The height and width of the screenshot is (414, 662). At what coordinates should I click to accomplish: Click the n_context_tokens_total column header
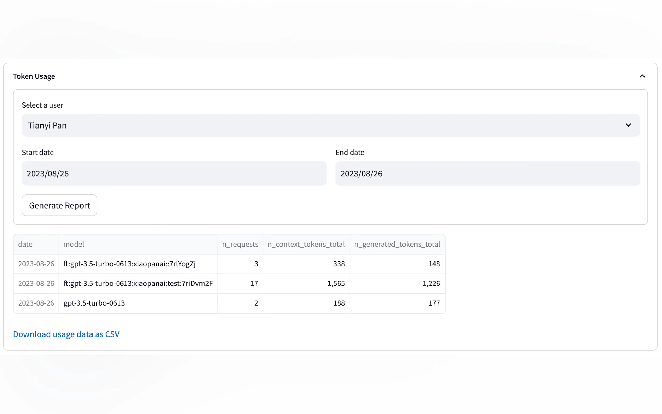pos(306,244)
